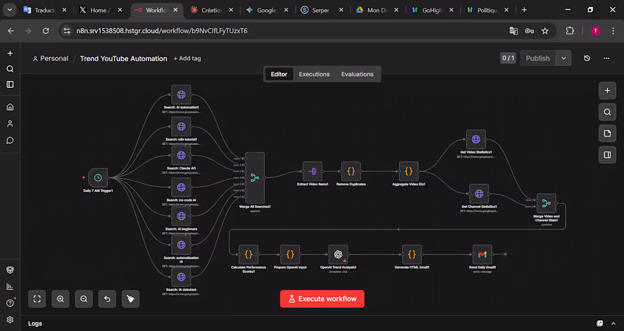This screenshot has width=624, height=331.
Task: Switch to the GoHighLevel browser tab
Action: point(432,10)
